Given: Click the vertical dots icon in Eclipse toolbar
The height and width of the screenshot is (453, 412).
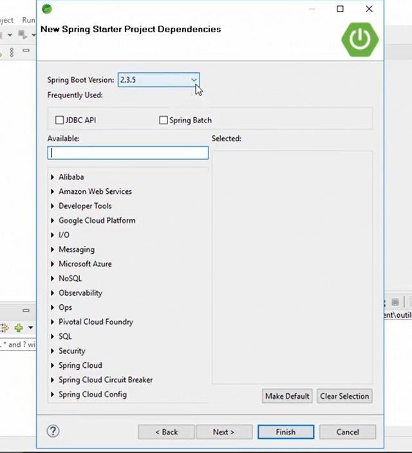Looking at the screenshot, I should tap(12, 52).
